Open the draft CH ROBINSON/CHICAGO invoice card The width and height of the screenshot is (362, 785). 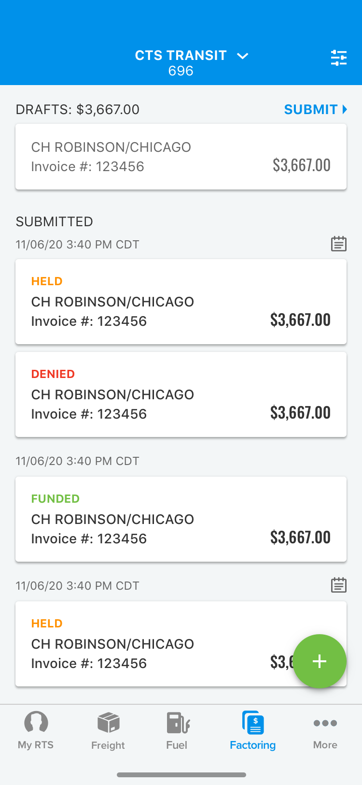(181, 157)
